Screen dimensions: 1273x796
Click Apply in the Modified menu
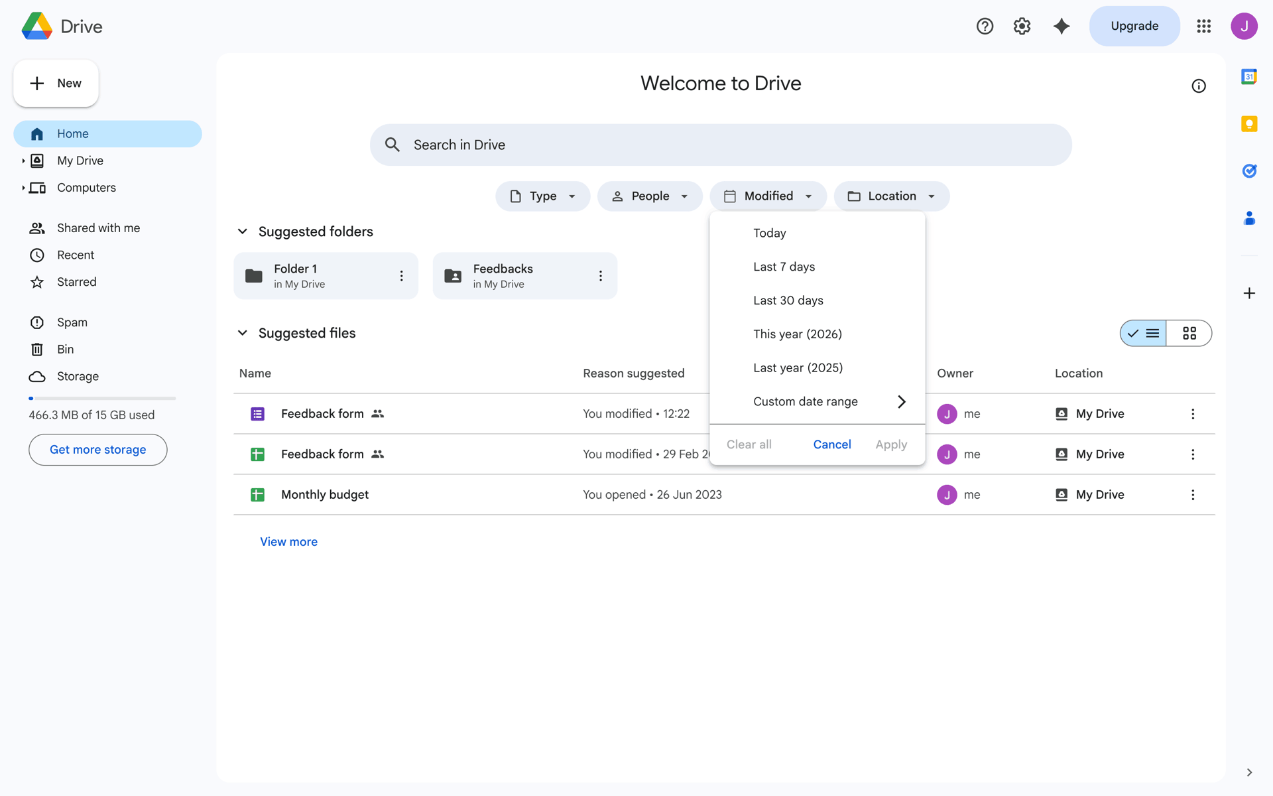pos(891,444)
